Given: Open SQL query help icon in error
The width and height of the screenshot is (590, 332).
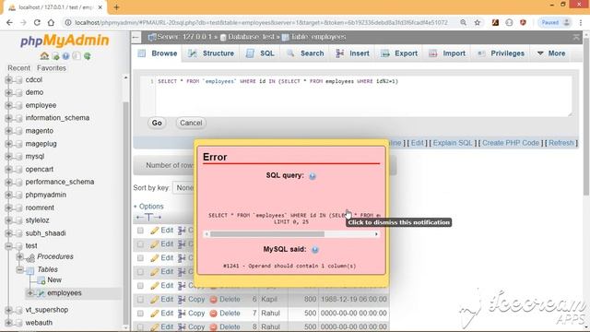Looking at the screenshot, I should [x=313, y=176].
